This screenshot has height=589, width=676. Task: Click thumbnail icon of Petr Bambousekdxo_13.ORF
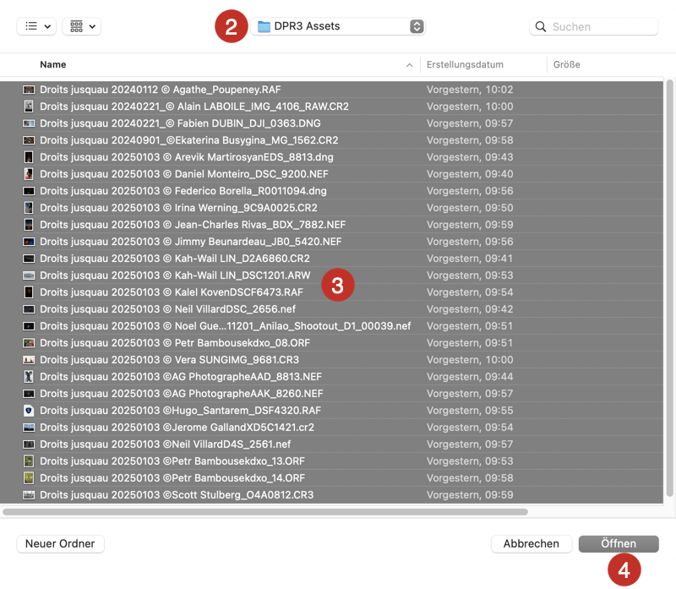[29, 461]
